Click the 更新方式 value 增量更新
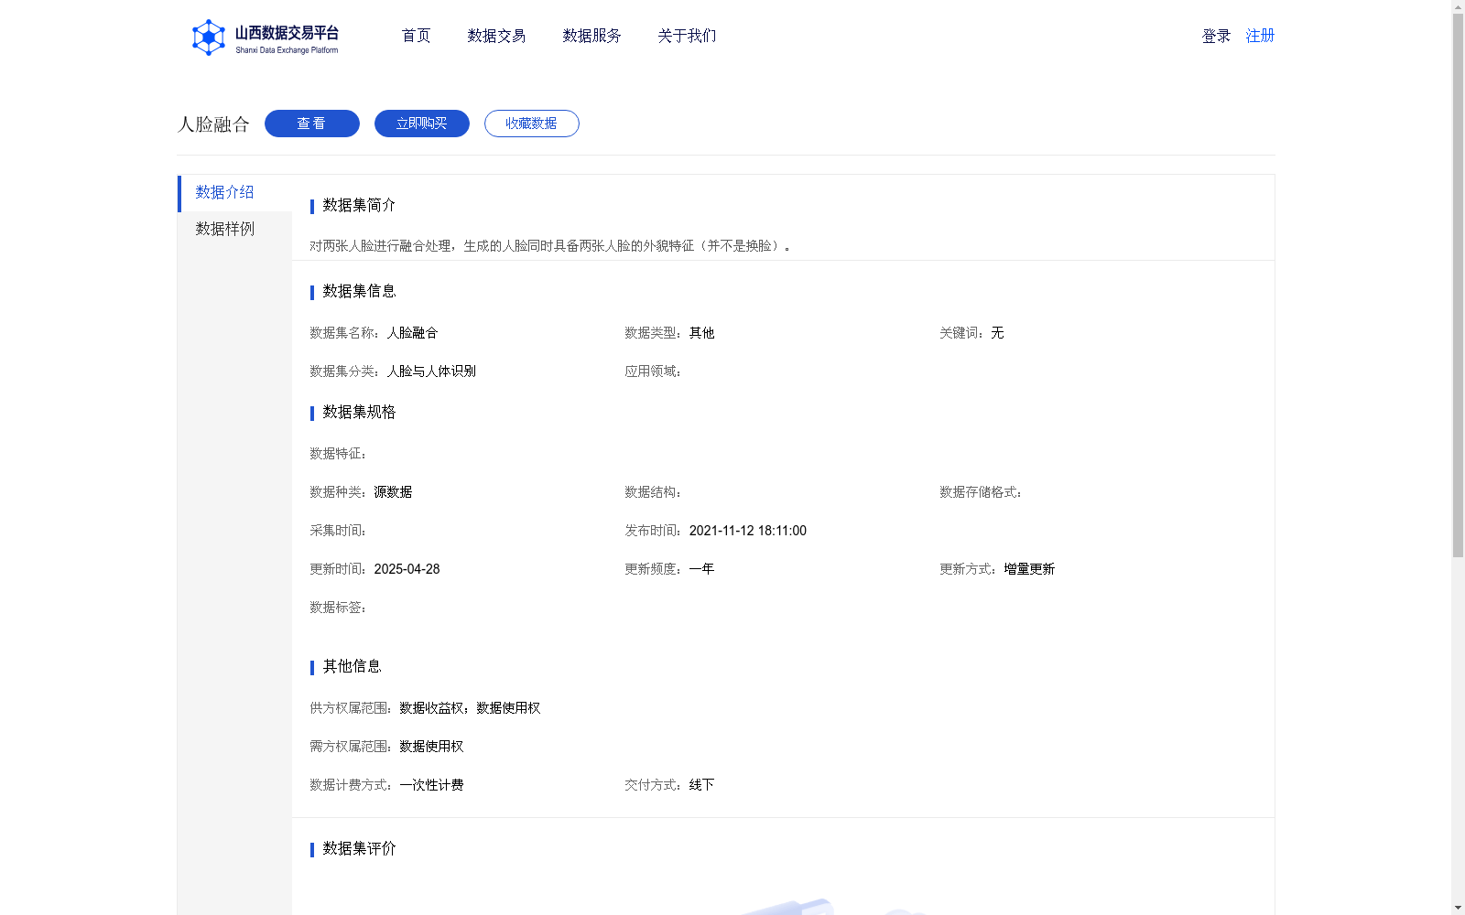The image size is (1465, 915). [1029, 569]
